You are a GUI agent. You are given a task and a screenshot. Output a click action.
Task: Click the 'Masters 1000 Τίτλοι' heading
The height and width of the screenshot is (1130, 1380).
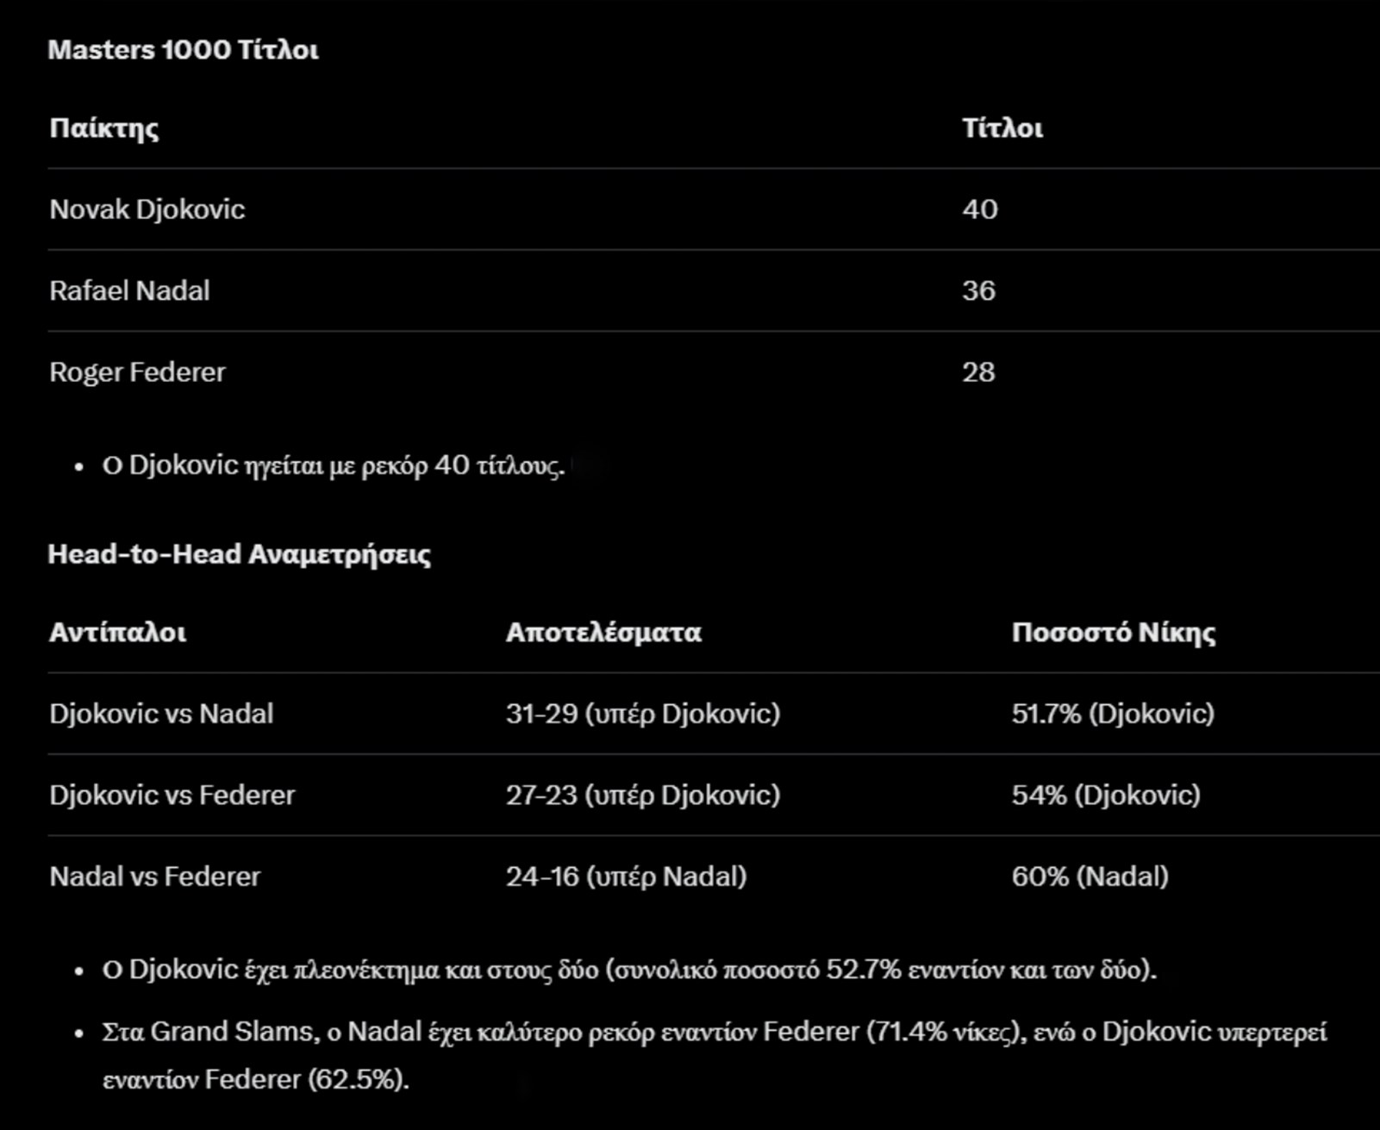pyautogui.click(x=183, y=50)
